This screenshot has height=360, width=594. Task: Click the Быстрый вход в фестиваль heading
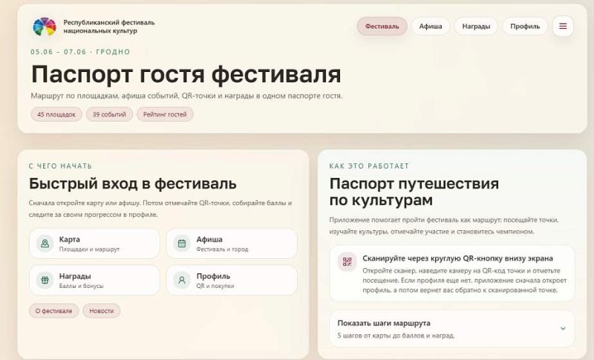tap(133, 183)
